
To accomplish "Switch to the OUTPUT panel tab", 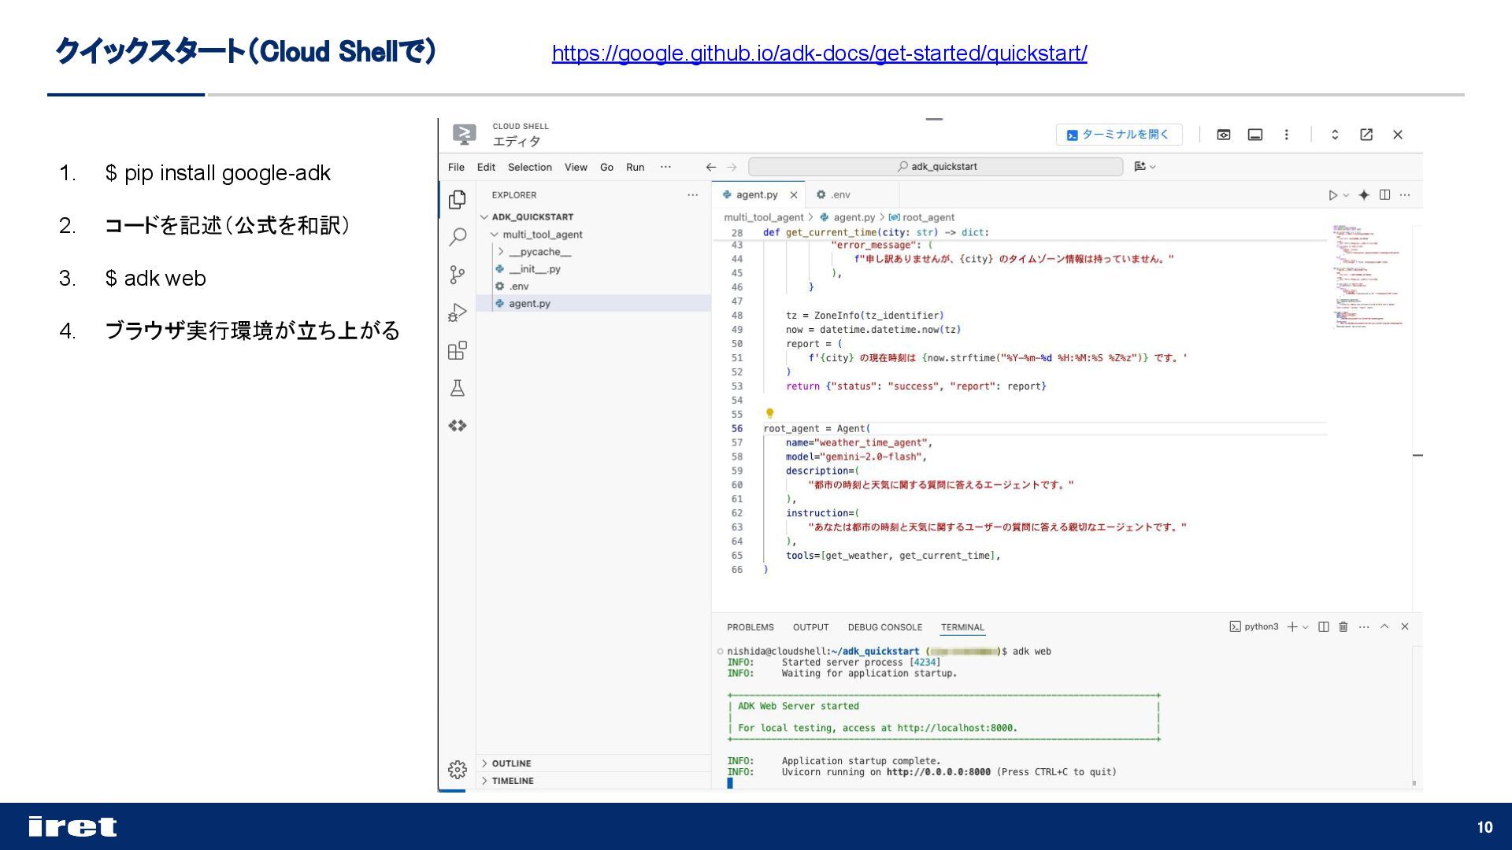I will tap(810, 627).
